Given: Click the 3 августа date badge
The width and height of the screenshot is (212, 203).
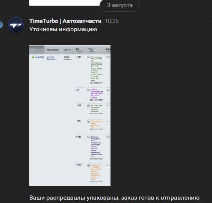Looking at the screenshot, I should [120, 5].
